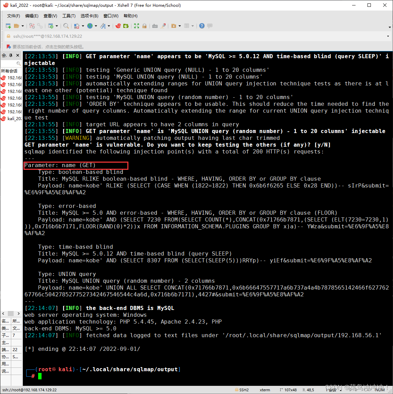This screenshot has width=393, height=394.
Task: Open the address bar history dropdown
Action: click(388, 36)
